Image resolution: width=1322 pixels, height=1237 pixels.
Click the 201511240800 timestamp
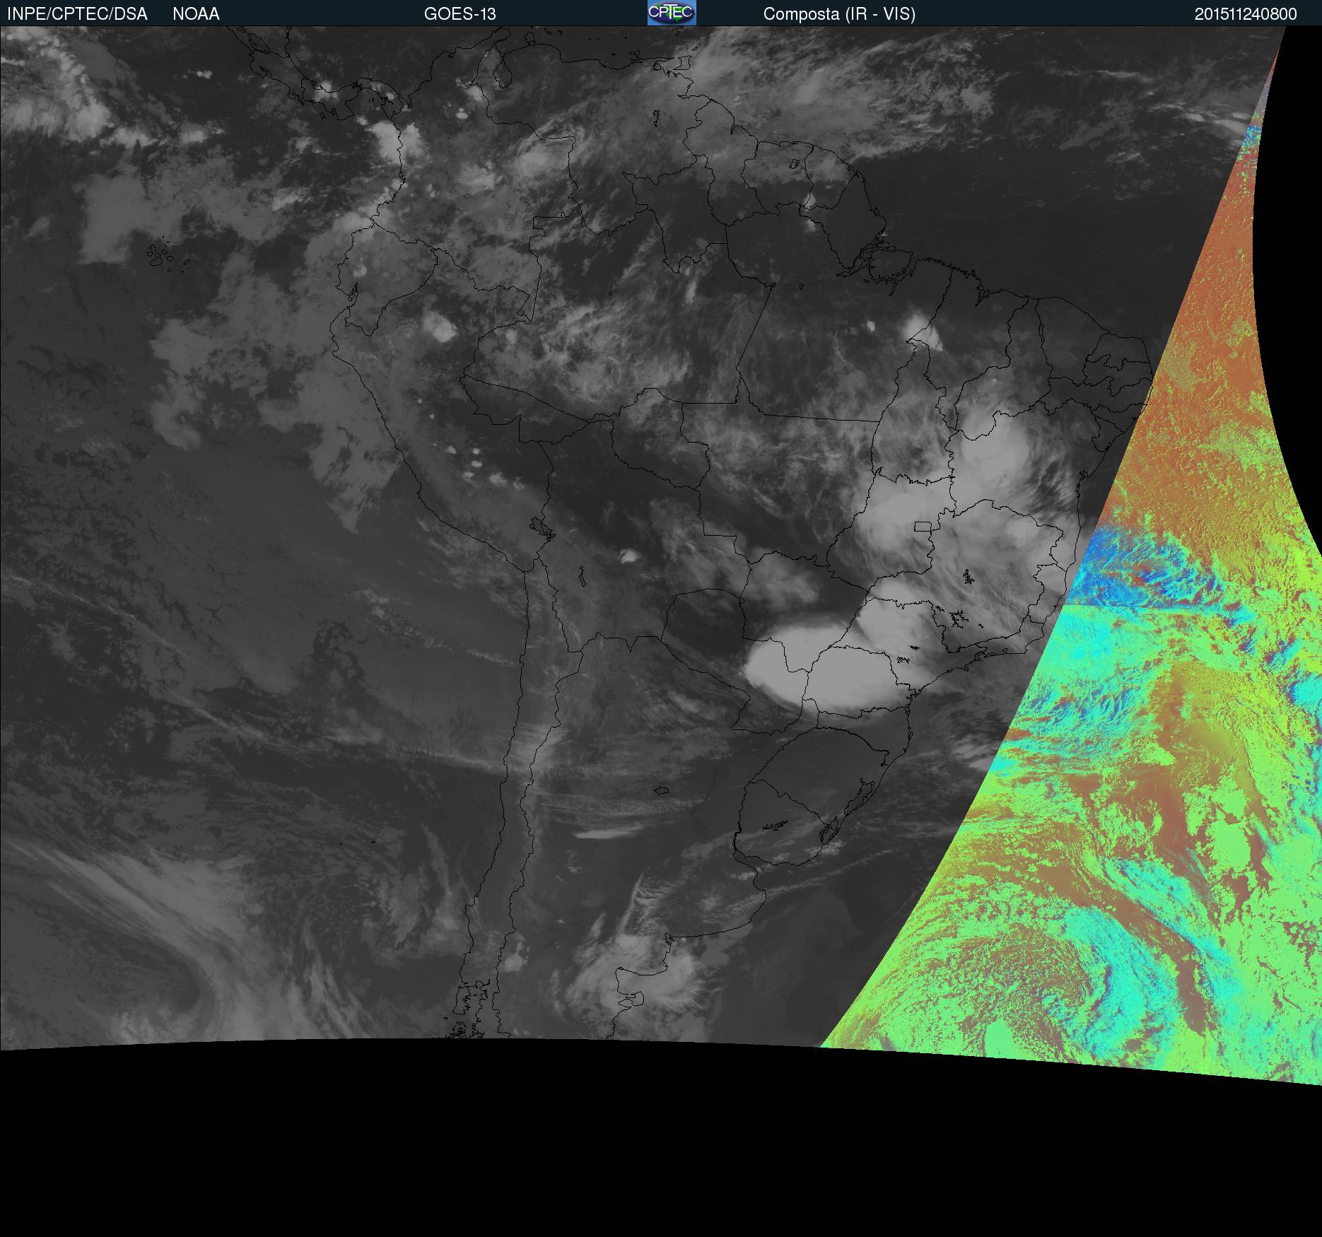click(1245, 14)
